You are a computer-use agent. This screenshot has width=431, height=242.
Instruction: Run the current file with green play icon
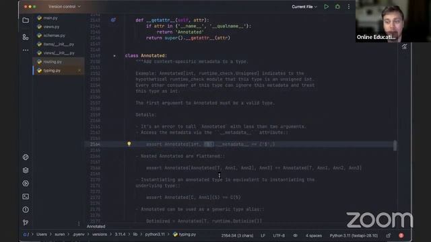click(x=326, y=7)
